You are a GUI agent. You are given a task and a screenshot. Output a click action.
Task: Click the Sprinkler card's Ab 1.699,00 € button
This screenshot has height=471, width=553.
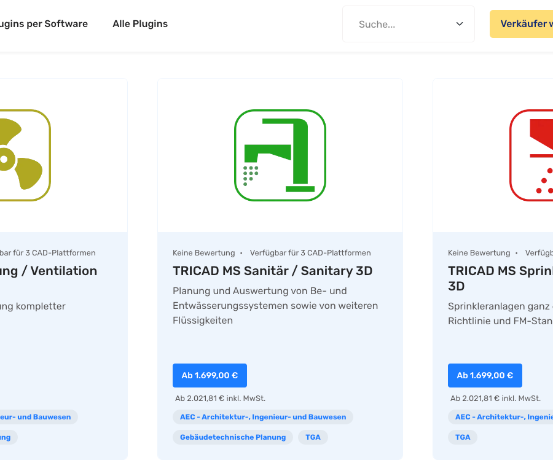click(x=485, y=375)
